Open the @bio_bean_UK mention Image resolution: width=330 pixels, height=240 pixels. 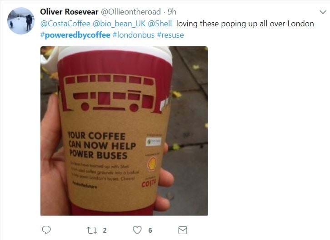tap(119, 24)
